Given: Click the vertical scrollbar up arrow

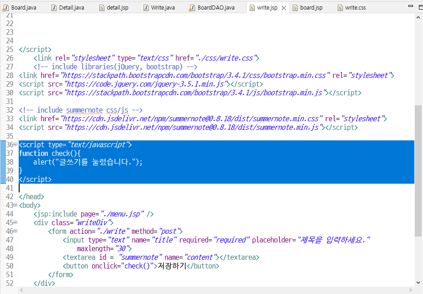Looking at the screenshot, I should [x=418, y=17].
